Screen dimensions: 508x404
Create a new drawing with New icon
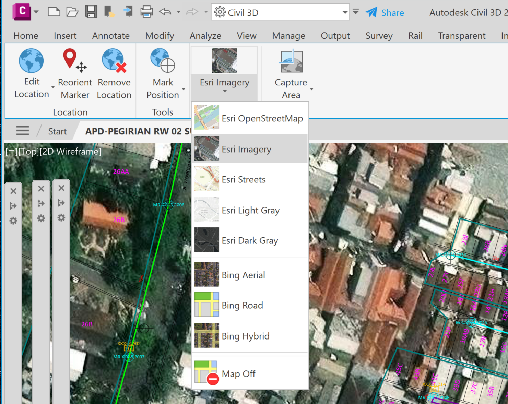[x=54, y=12]
